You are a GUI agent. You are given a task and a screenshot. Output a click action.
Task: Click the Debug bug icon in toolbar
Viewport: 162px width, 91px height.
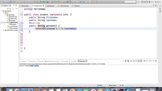click(40, 2)
